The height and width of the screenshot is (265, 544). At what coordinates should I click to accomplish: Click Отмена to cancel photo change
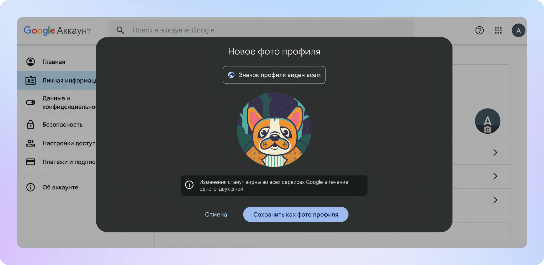(x=216, y=215)
